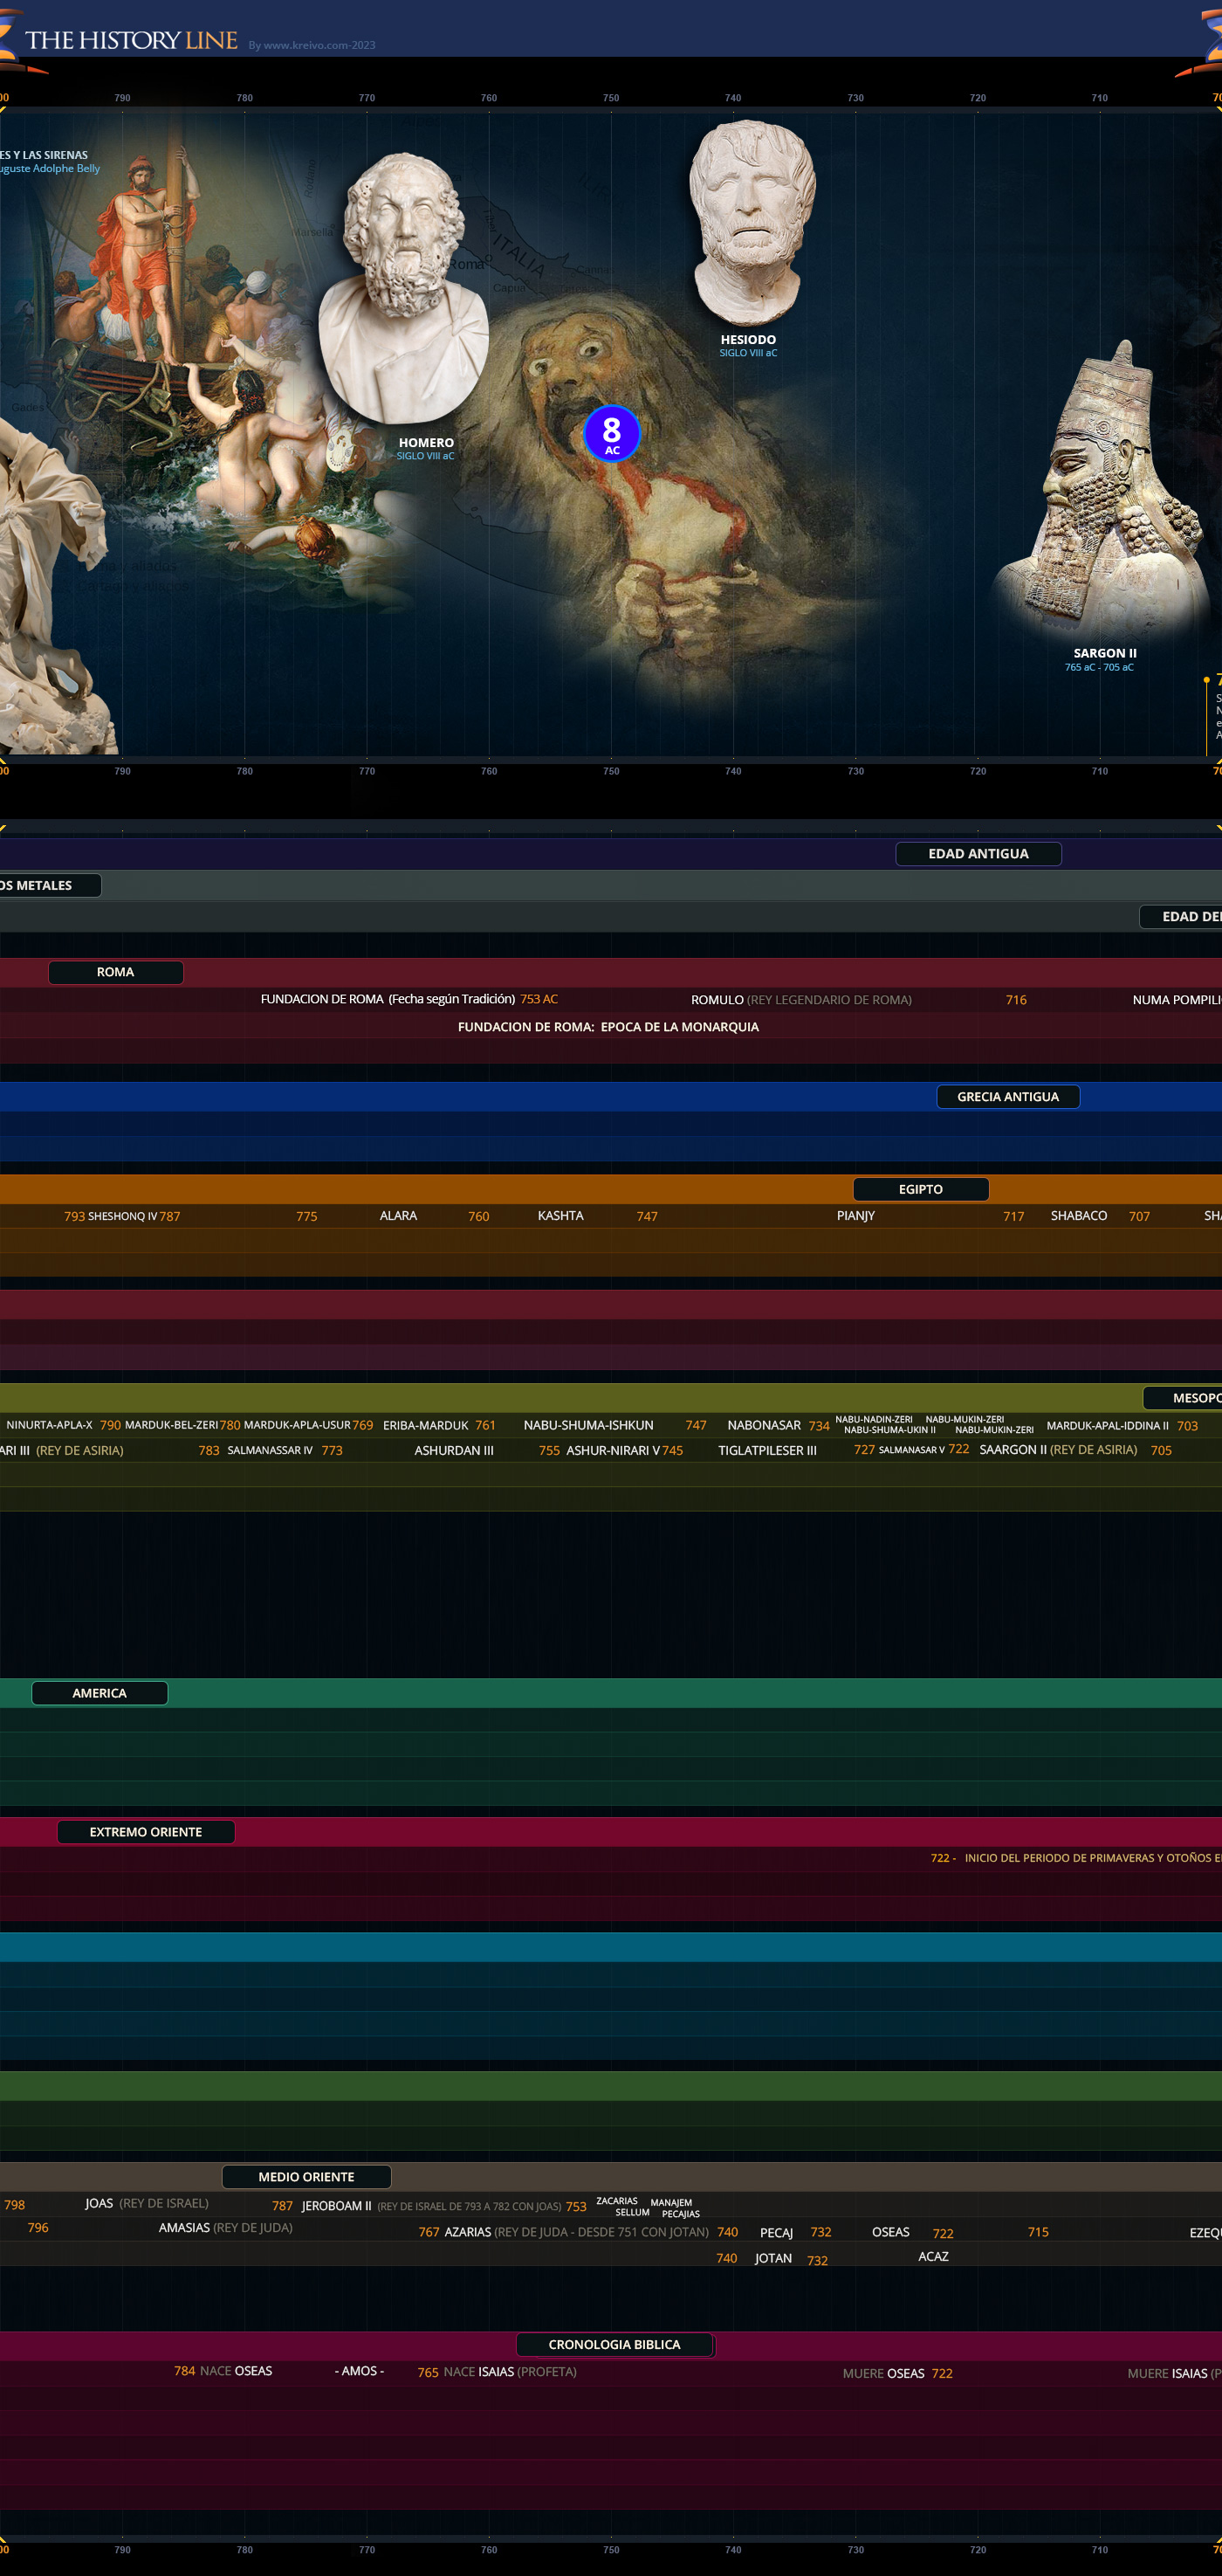
Task: Click the blue 8 AC century badge
Action: click(x=612, y=434)
